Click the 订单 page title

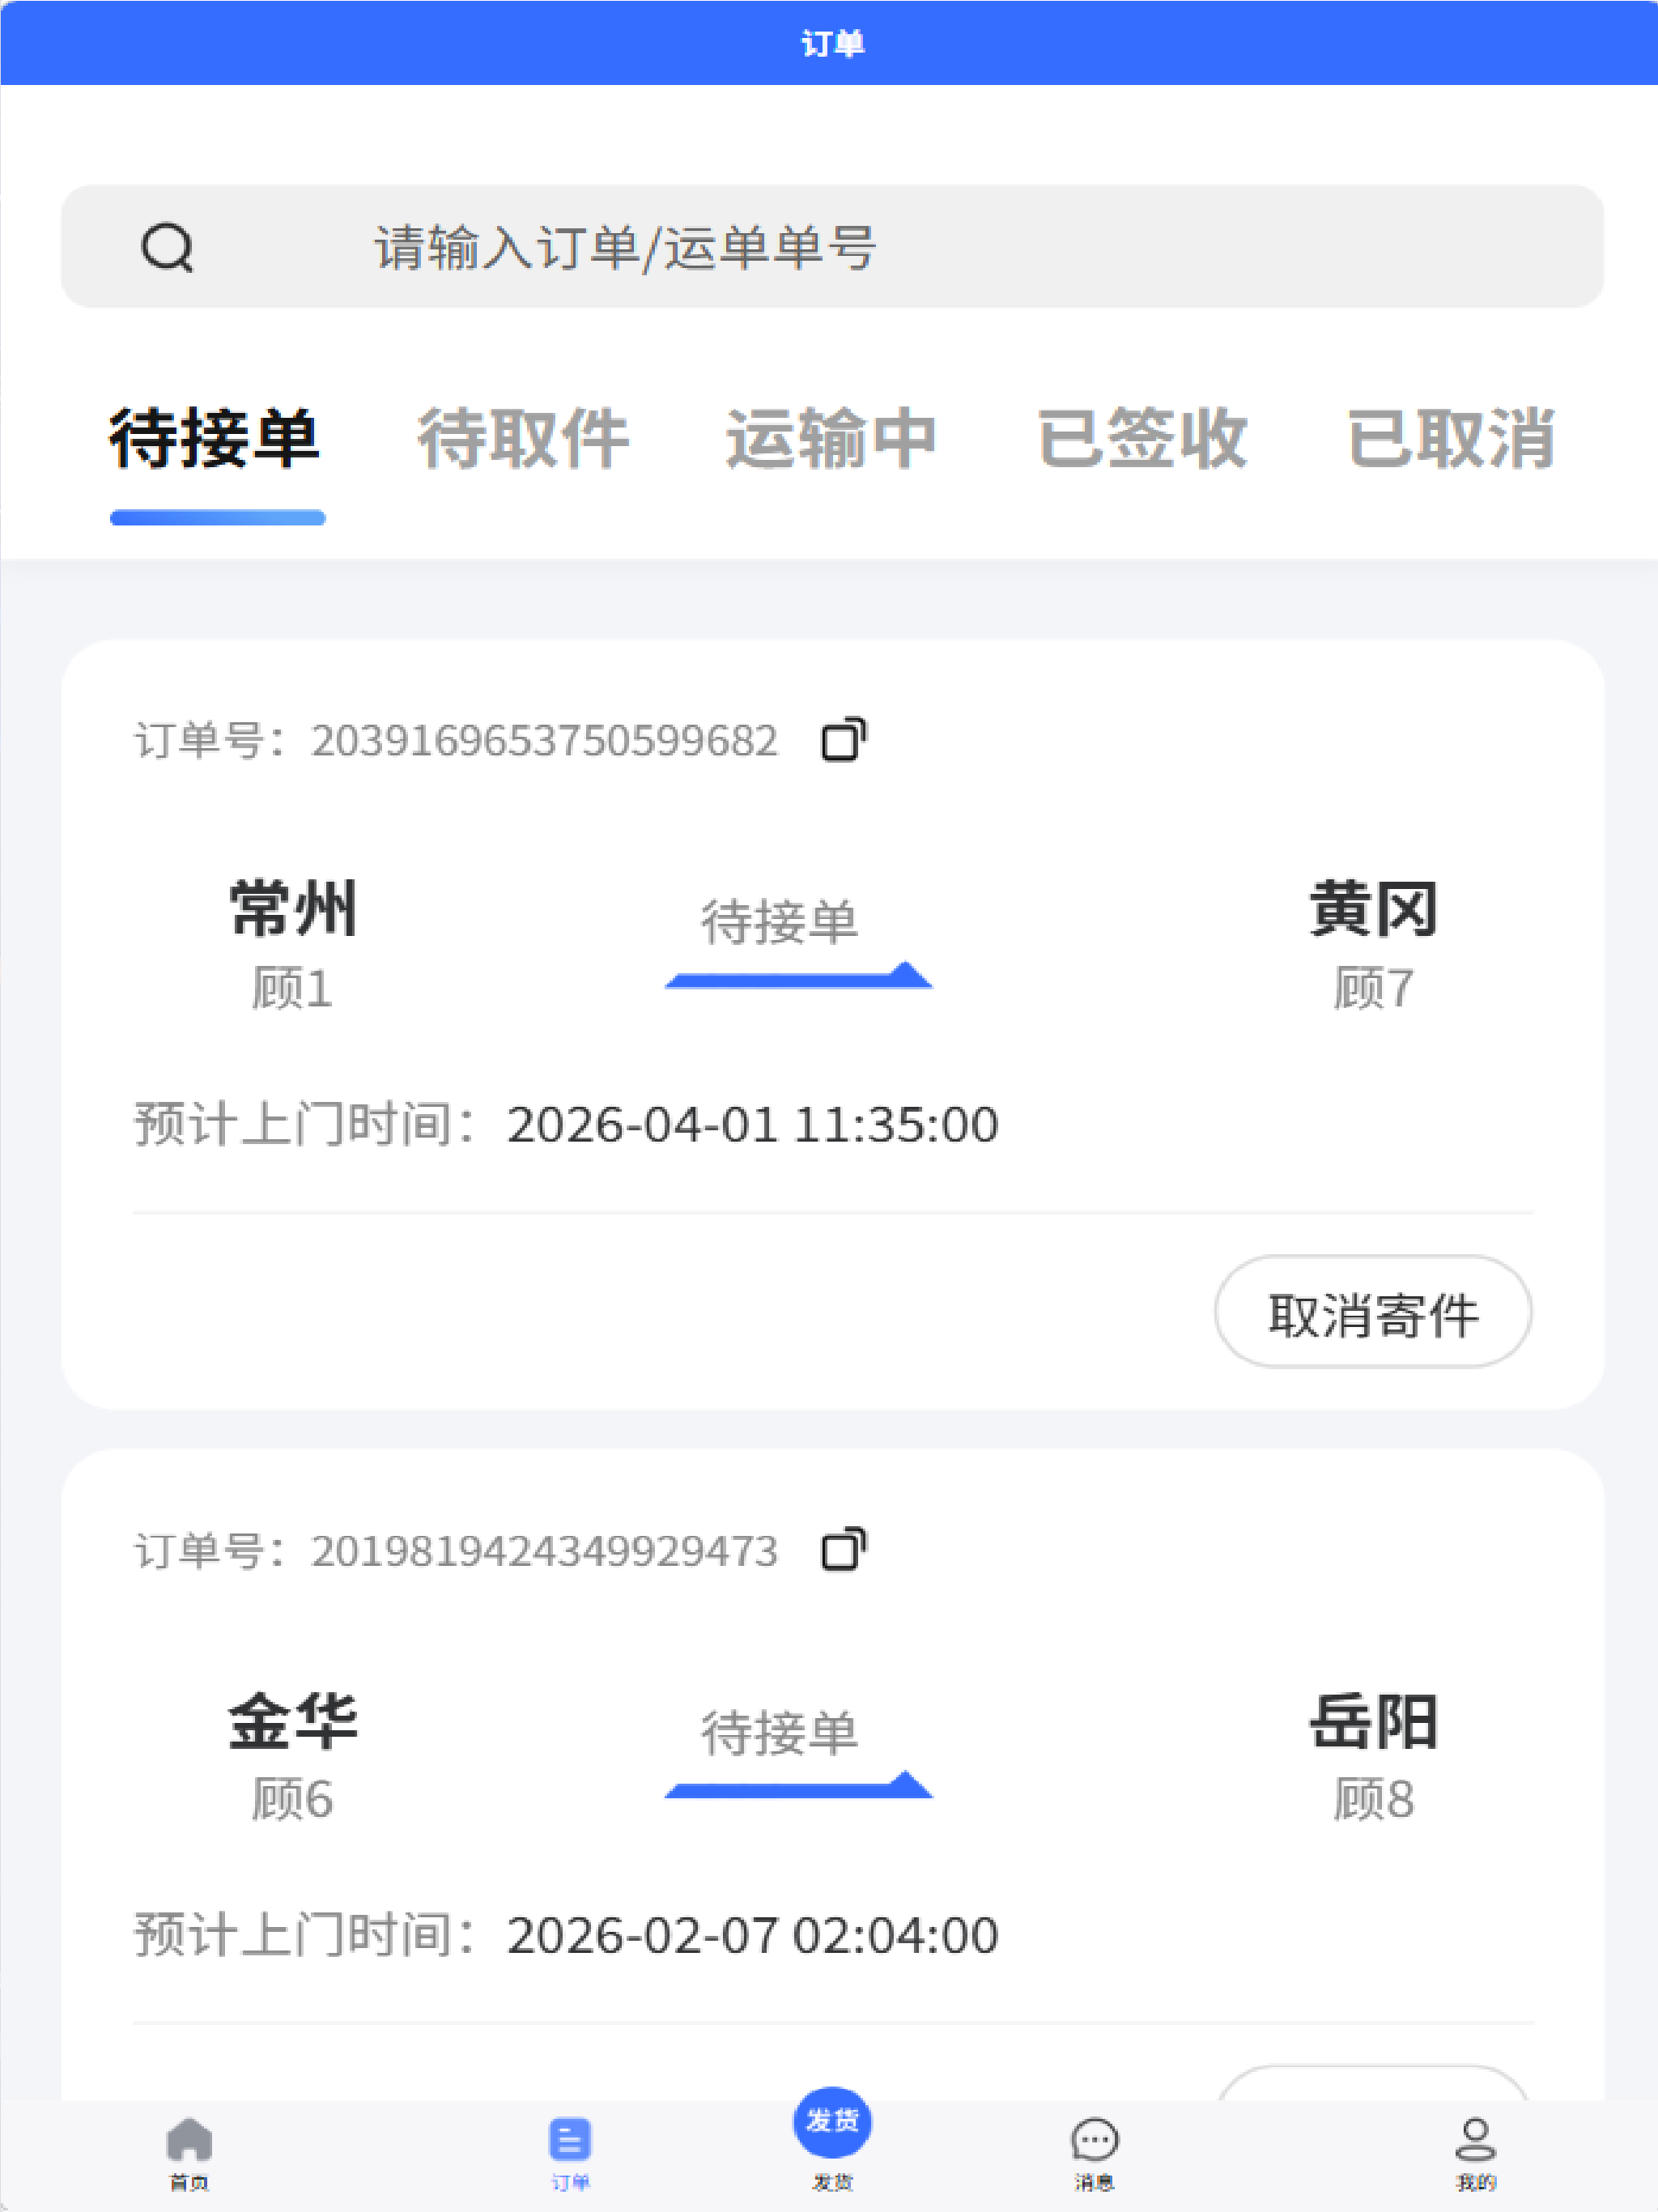point(832,43)
